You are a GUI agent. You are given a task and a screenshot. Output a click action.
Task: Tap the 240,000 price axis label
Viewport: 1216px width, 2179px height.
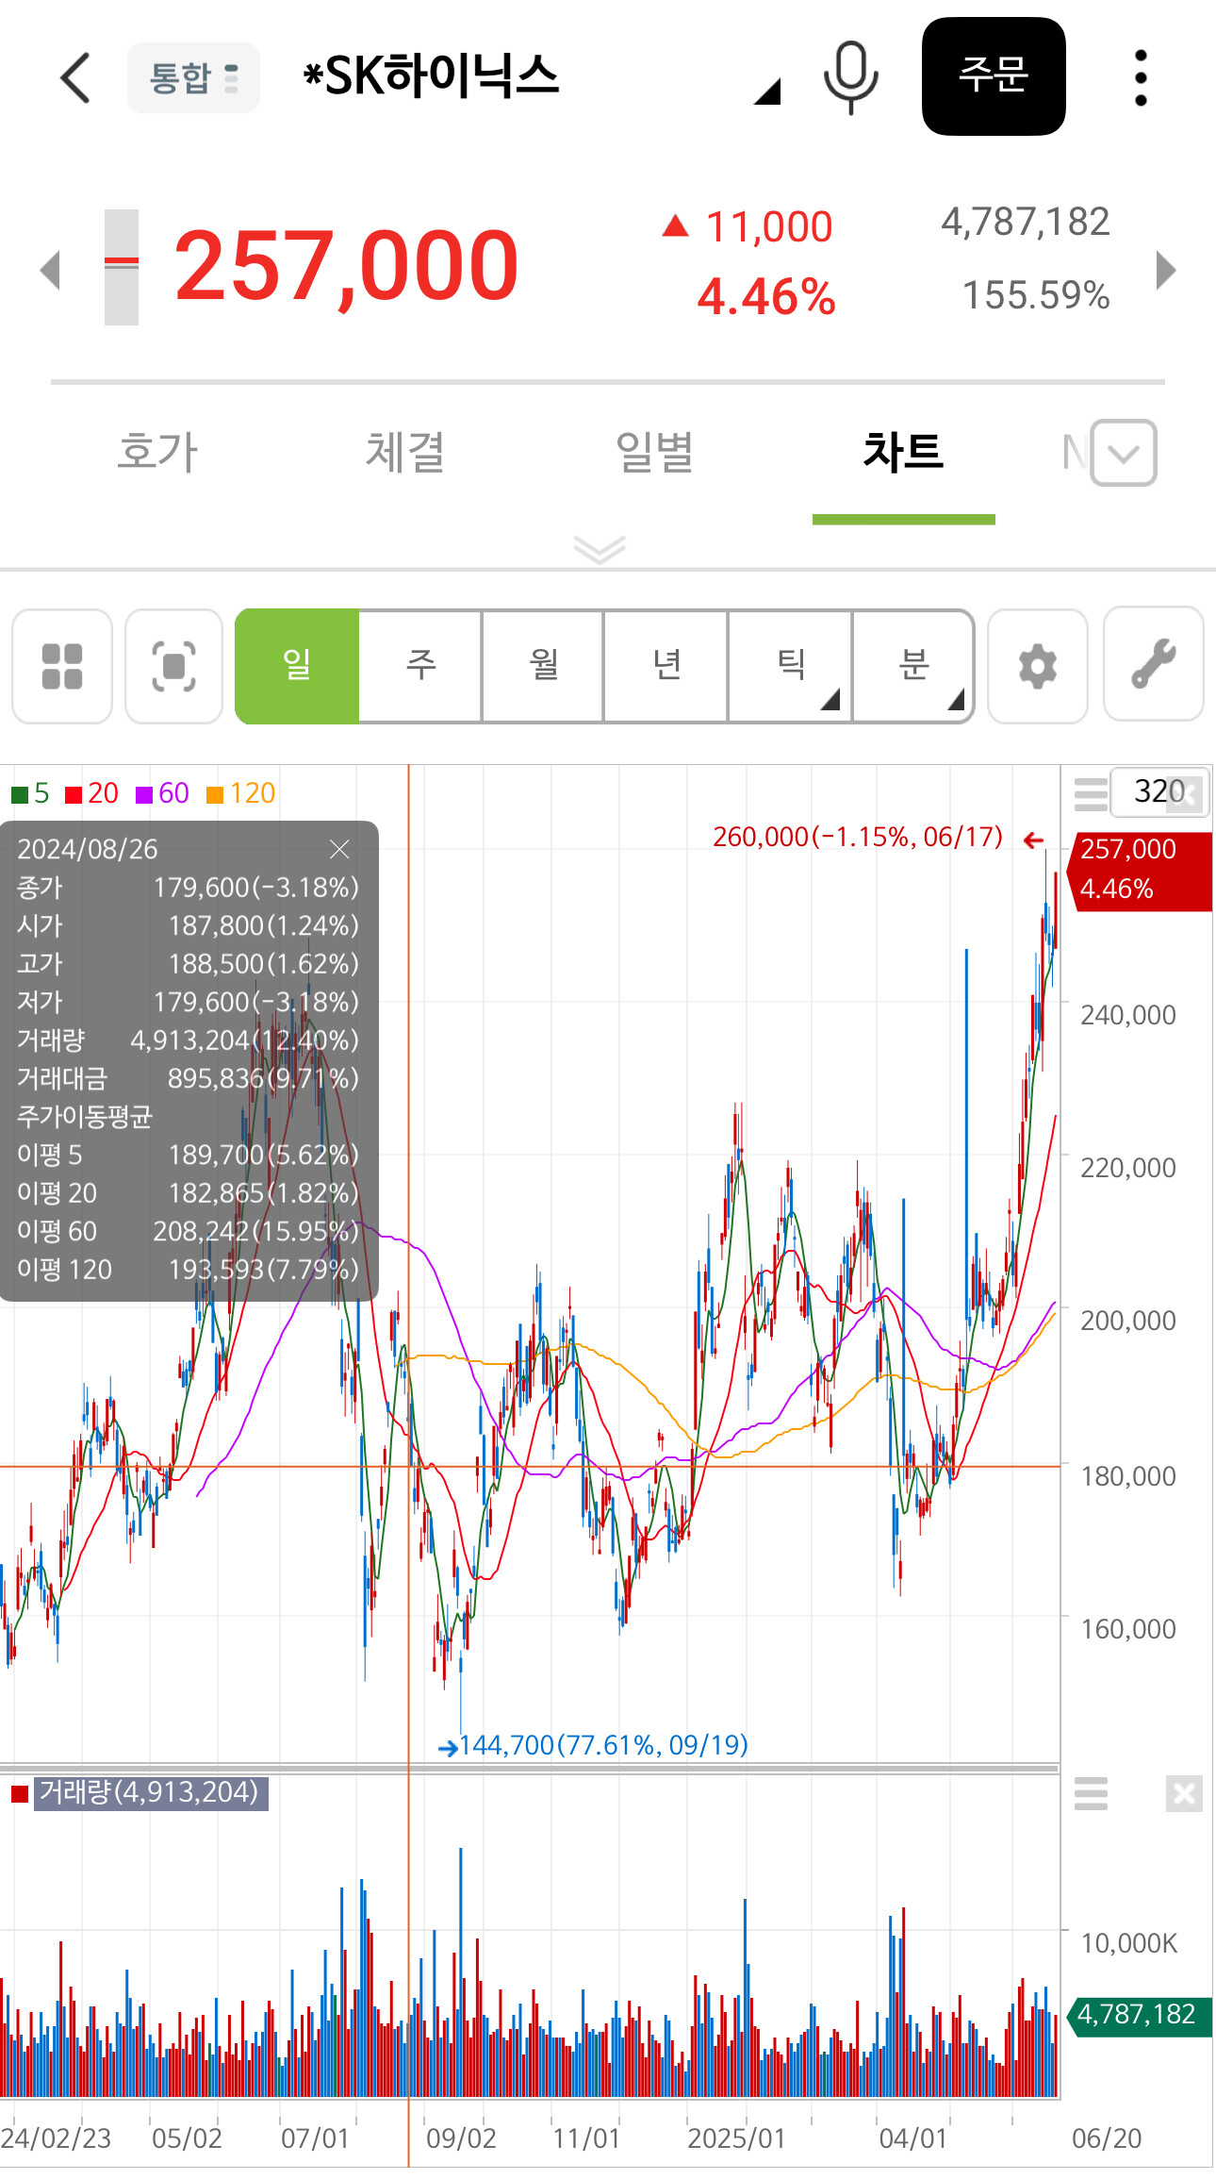[1128, 1015]
